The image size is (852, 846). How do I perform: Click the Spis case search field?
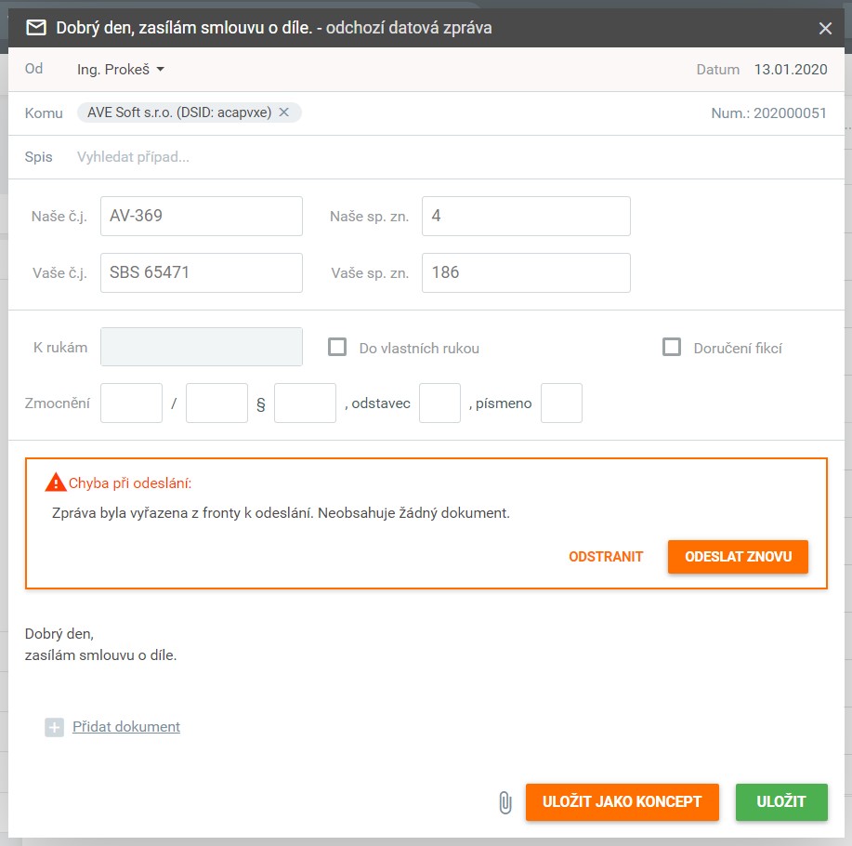click(x=279, y=157)
